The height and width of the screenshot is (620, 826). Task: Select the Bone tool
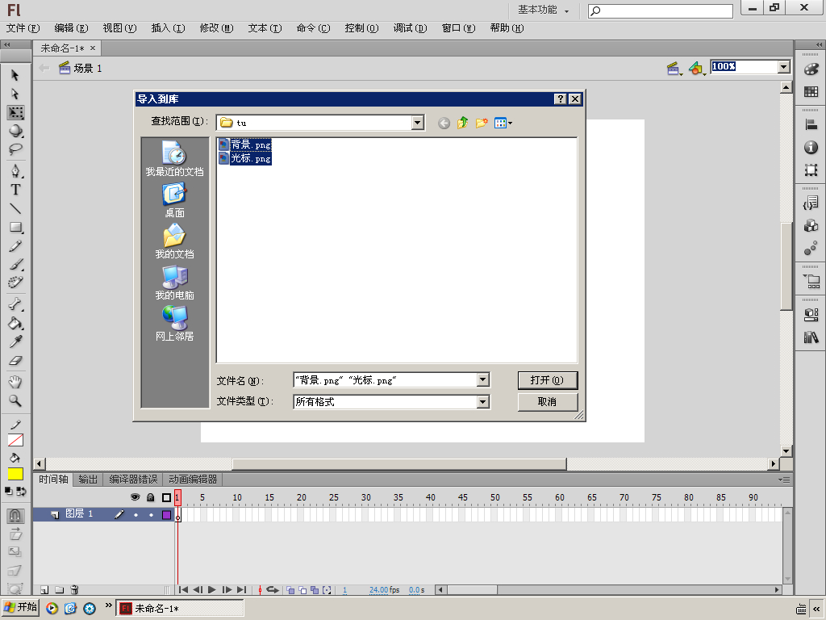click(x=15, y=304)
